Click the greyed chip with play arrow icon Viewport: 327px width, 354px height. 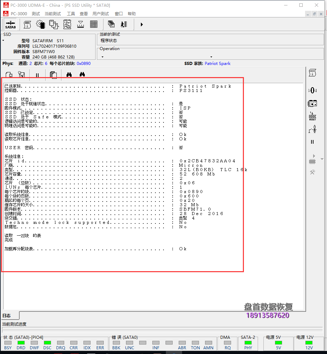click(312, 159)
